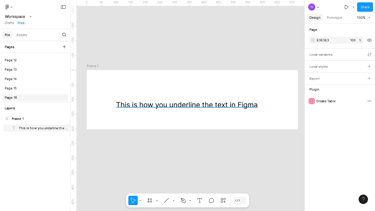Open the search field in the sidebar
Image resolution: width=375 pixels, height=211 pixels.
point(64,35)
